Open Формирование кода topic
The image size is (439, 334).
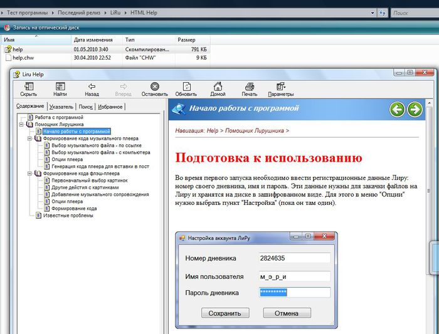74,209
